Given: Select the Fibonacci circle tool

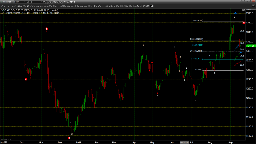Looking at the screenshot, I should [64, 6].
